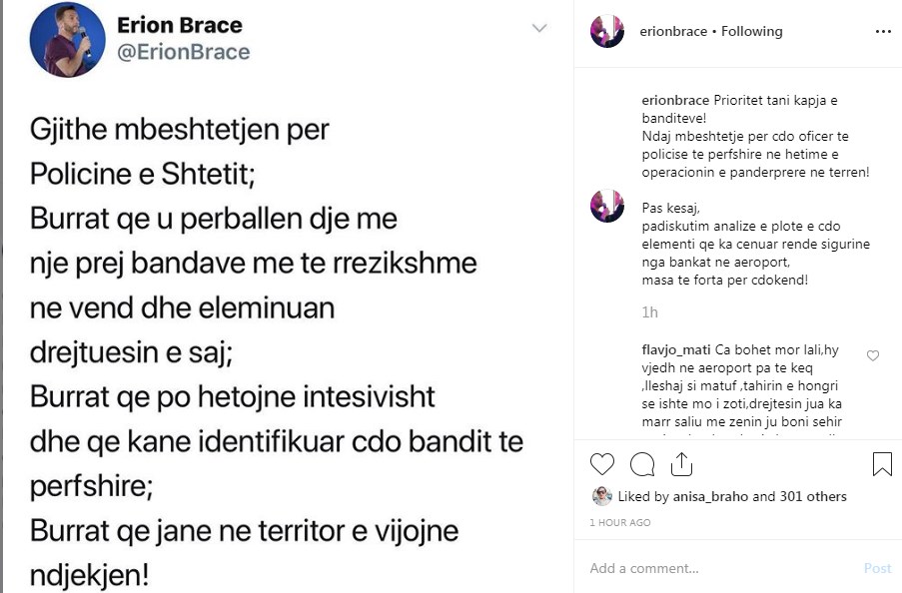
Task: Open flavjo_mati's profile link
Action: tap(676, 350)
